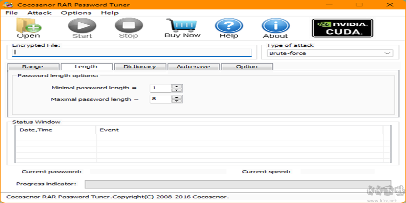Increase maximal password length with up arrow
Viewport: 406px width, 203px height.
coord(177,97)
